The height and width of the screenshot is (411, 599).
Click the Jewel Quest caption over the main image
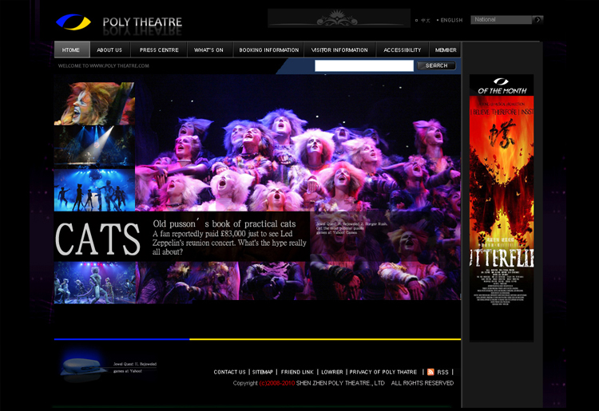351,227
